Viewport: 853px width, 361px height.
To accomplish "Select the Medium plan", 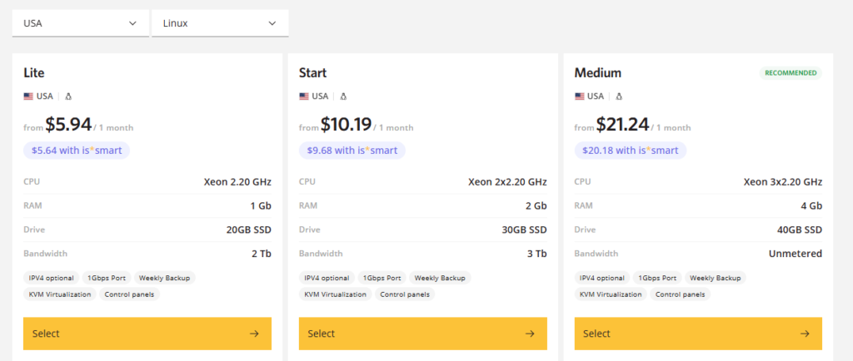I will click(699, 334).
